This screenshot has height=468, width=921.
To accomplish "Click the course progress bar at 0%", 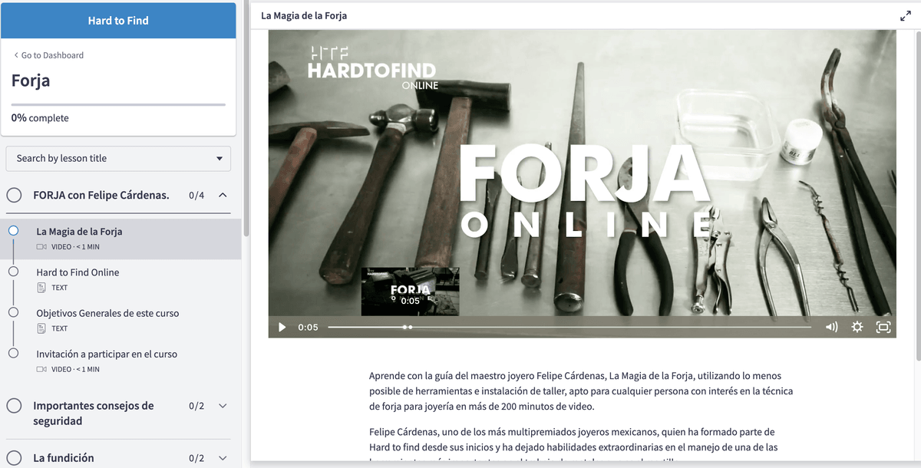I will (118, 104).
